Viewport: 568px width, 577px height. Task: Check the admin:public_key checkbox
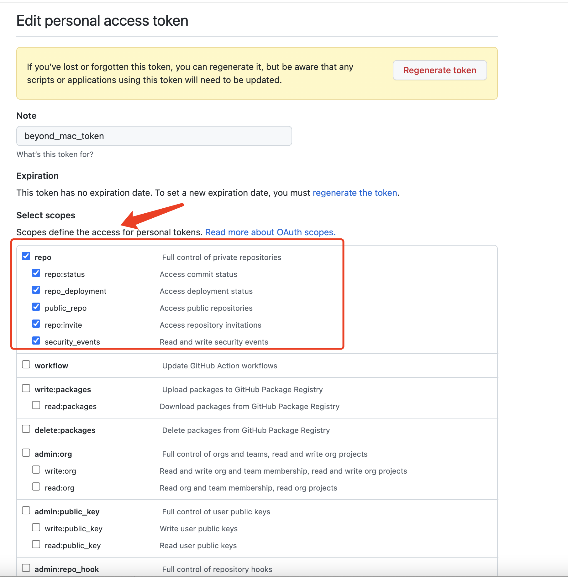pyautogui.click(x=26, y=511)
